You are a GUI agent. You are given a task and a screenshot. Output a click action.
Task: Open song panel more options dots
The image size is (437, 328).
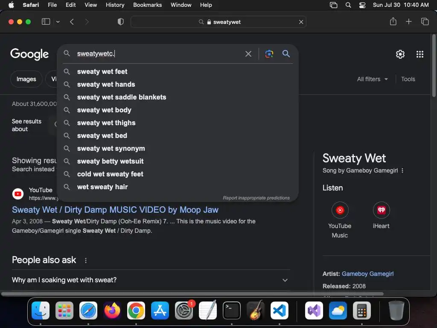402,170
